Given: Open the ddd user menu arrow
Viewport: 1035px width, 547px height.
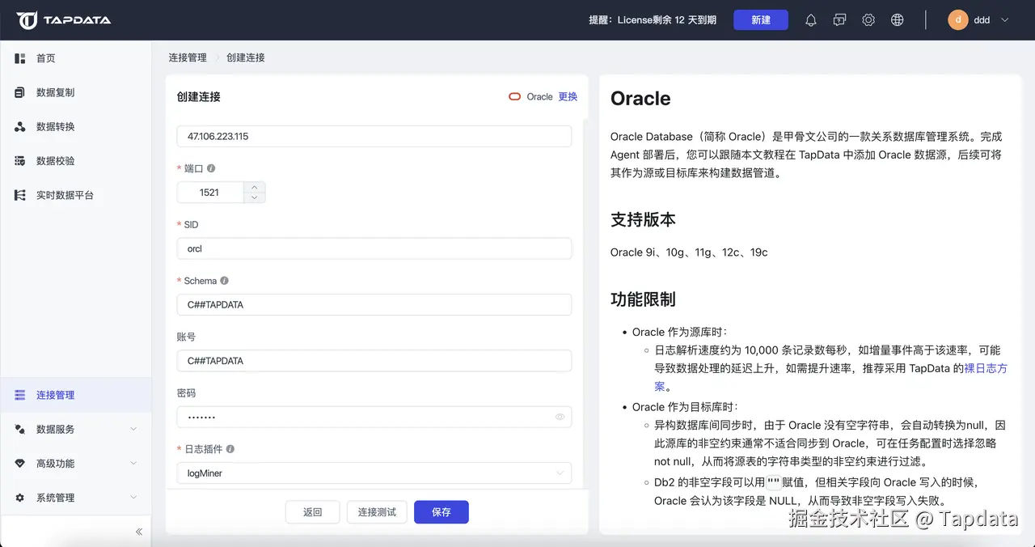Looking at the screenshot, I should [1005, 20].
